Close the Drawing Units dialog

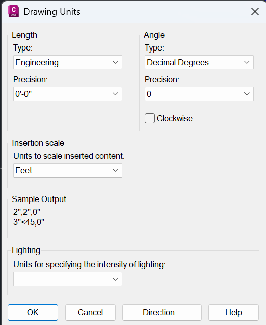(255, 12)
